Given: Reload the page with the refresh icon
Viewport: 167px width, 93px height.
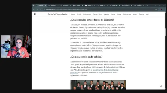Looking at the screenshot, I should (x=40, y=9).
